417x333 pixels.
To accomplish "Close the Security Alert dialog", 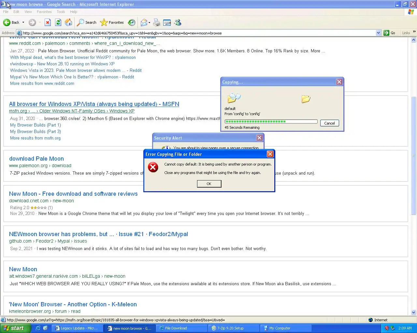I will [259, 138].
